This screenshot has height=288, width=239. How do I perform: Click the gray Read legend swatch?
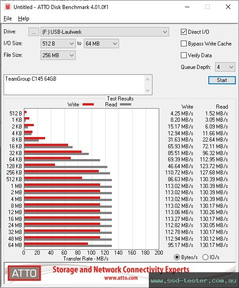click(125, 105)
